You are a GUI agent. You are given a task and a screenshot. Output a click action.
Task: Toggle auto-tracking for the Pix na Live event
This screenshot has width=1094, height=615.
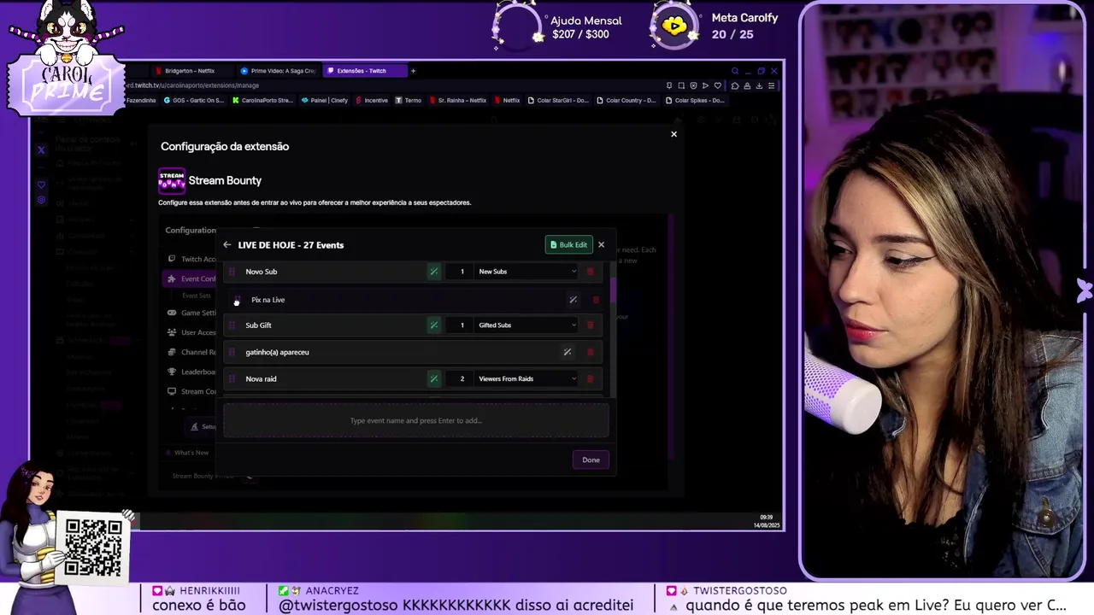(573, 300)
